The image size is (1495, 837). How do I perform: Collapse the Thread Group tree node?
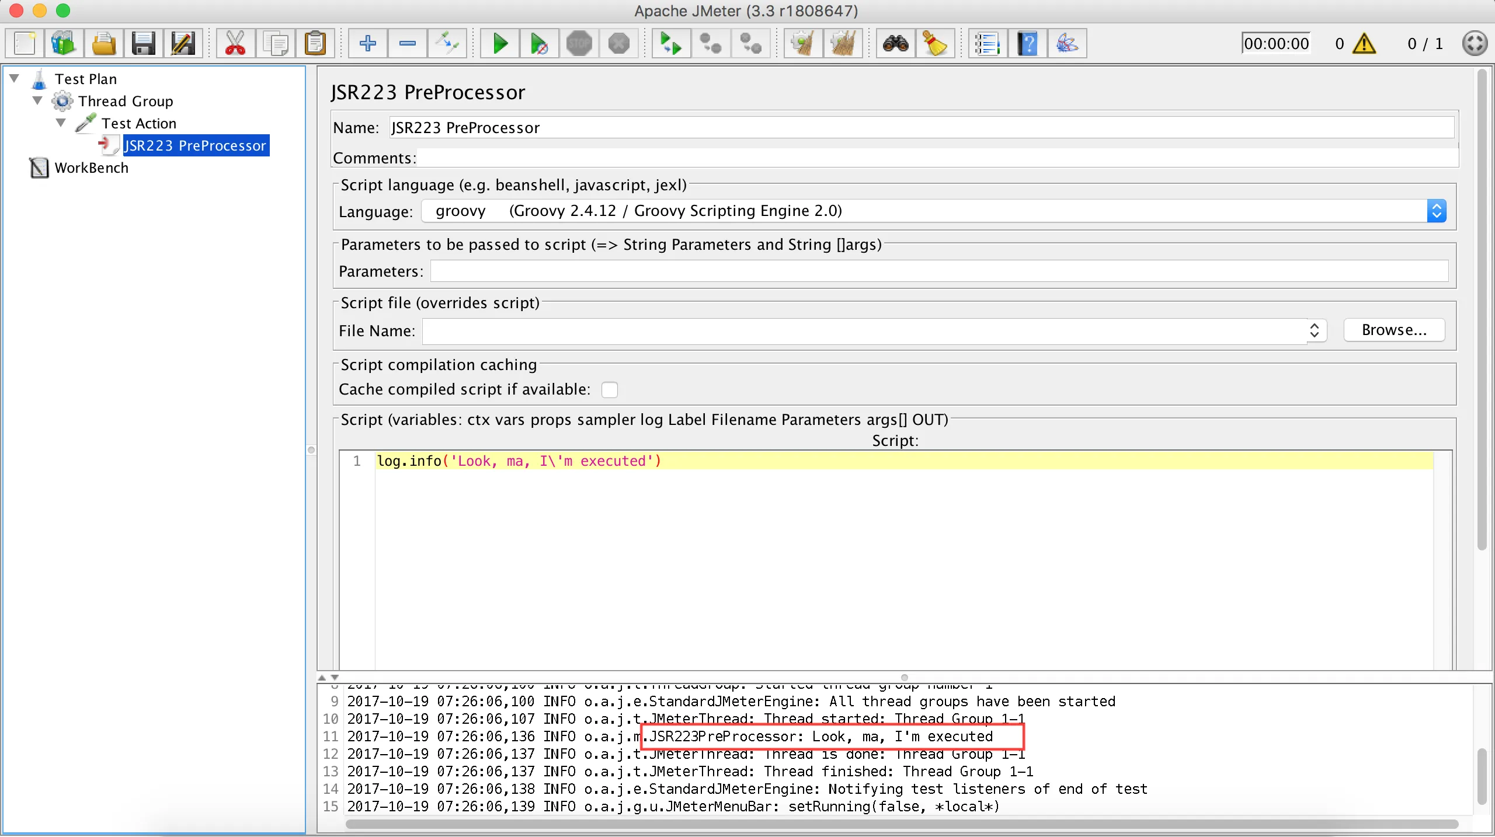point(38,101)
